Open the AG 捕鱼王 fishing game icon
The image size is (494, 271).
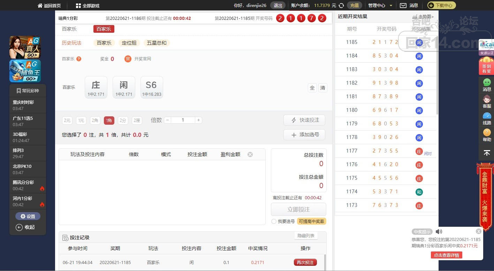click(25, 71)
